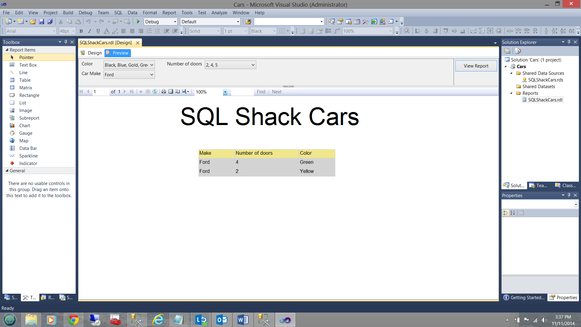Click the Page Setup icon

click(x=178, y=92)
